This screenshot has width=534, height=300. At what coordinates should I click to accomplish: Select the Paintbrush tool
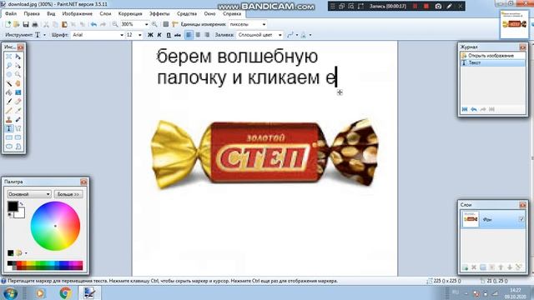coord(9,102)
